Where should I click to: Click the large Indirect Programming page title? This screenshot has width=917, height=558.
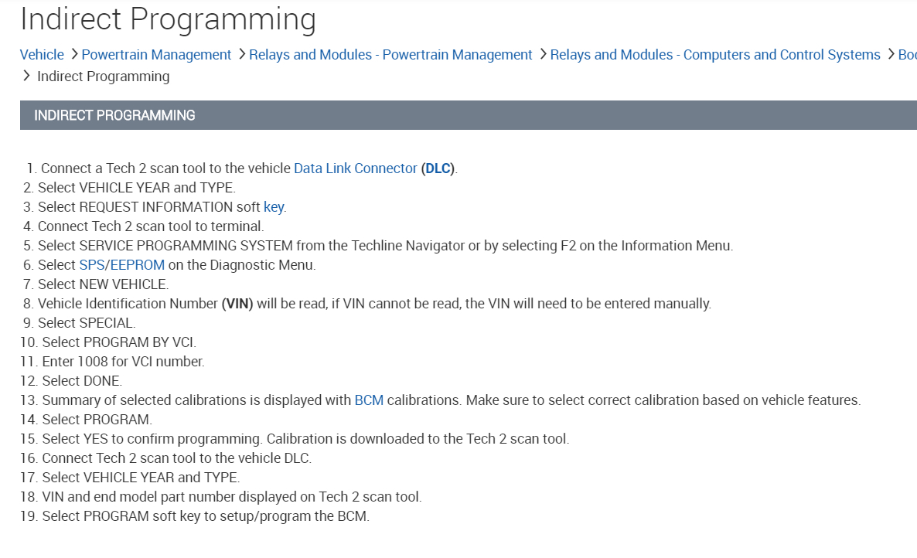[168, 19]
